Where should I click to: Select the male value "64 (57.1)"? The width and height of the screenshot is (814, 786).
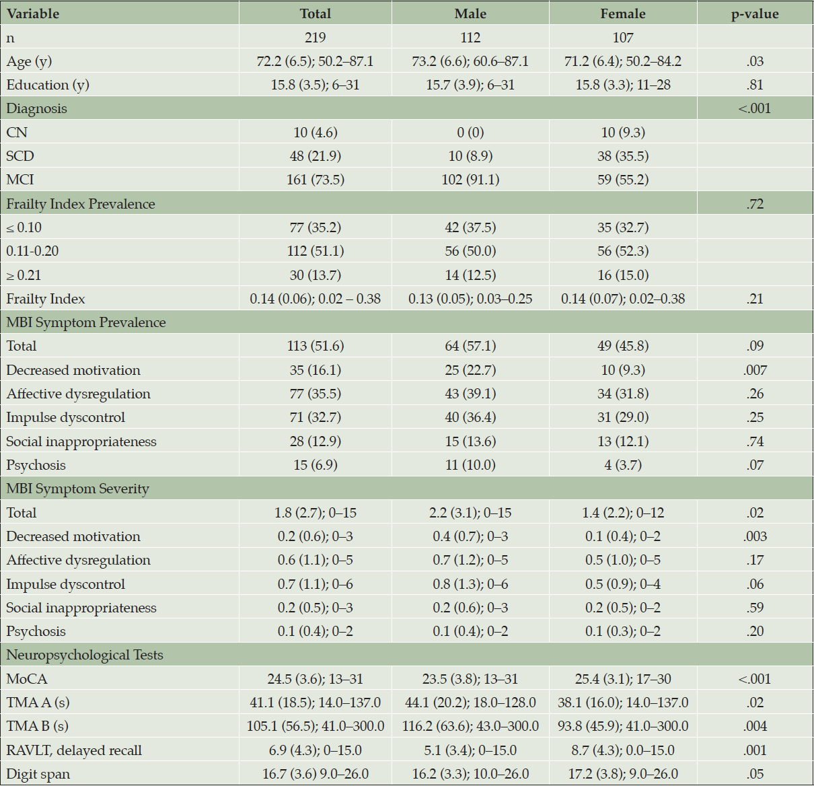(470, 346)
